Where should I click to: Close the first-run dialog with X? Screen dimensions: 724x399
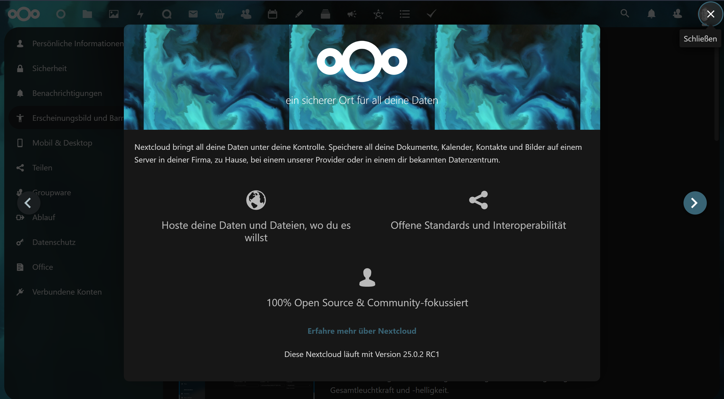pyautogui.click(x=711, y=14)
